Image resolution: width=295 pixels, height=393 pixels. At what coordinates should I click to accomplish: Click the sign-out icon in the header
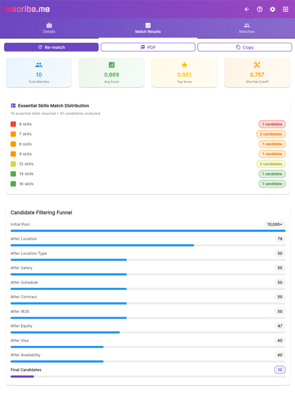click(286, 9)
